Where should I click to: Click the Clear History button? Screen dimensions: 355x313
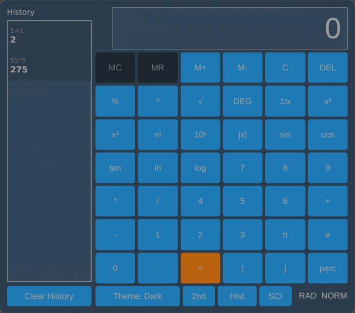(49, 296)
